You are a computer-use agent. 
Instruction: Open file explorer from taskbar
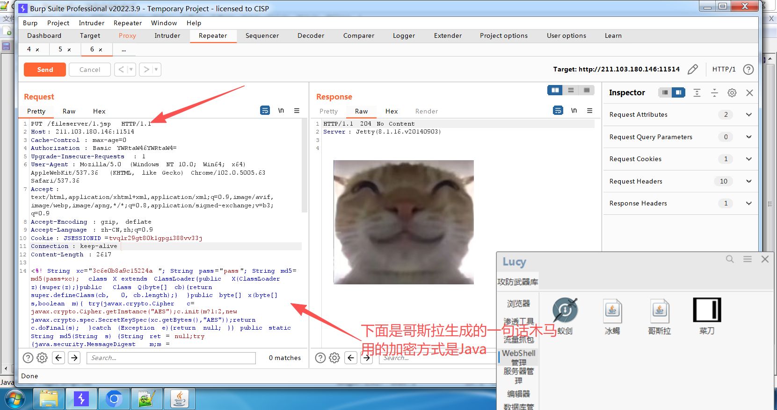48,399
